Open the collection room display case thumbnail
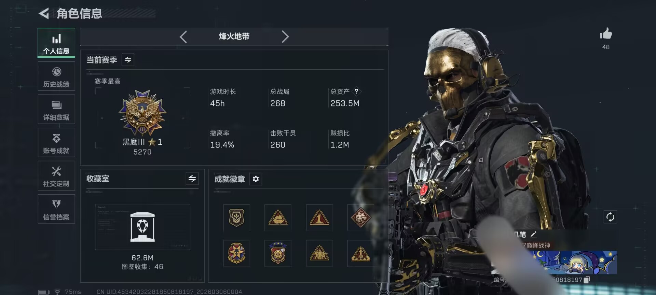Screen dimensions: 656x295 [142, 227]
